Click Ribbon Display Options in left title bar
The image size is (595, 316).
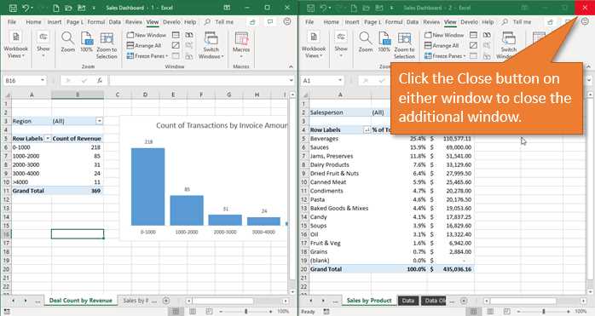point(227,8)
